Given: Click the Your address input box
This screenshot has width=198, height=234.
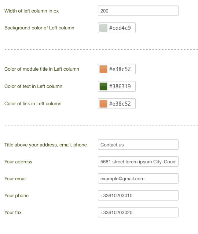Looking at the screenshot, I should [138, 162].
